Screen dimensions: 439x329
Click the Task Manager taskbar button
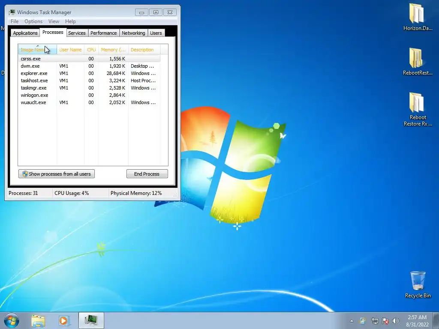91,320
